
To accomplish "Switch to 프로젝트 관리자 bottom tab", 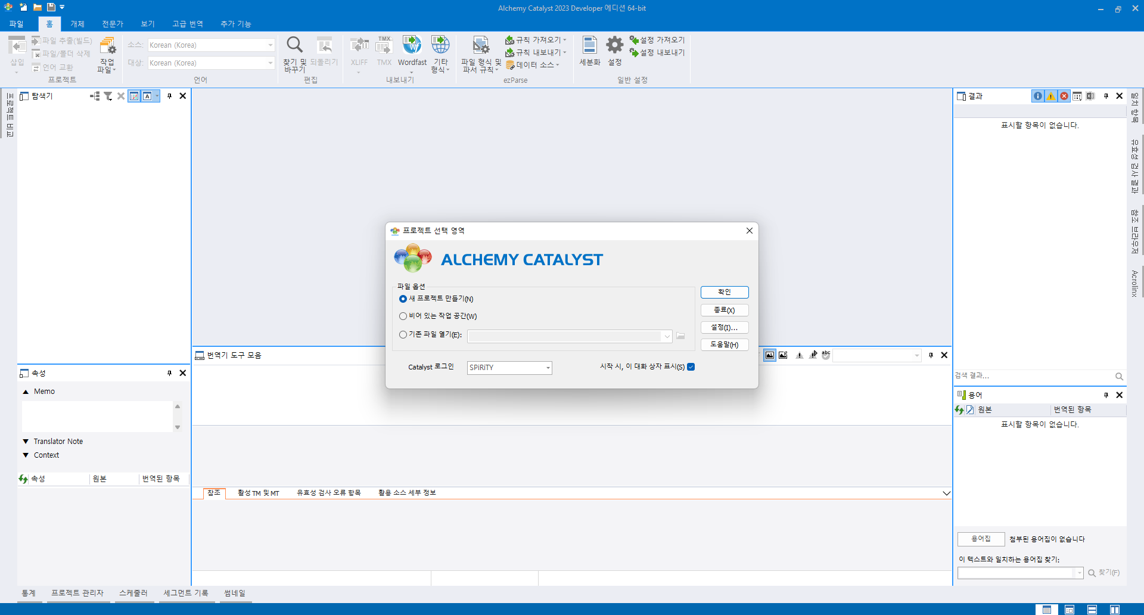I will (77, 593).
